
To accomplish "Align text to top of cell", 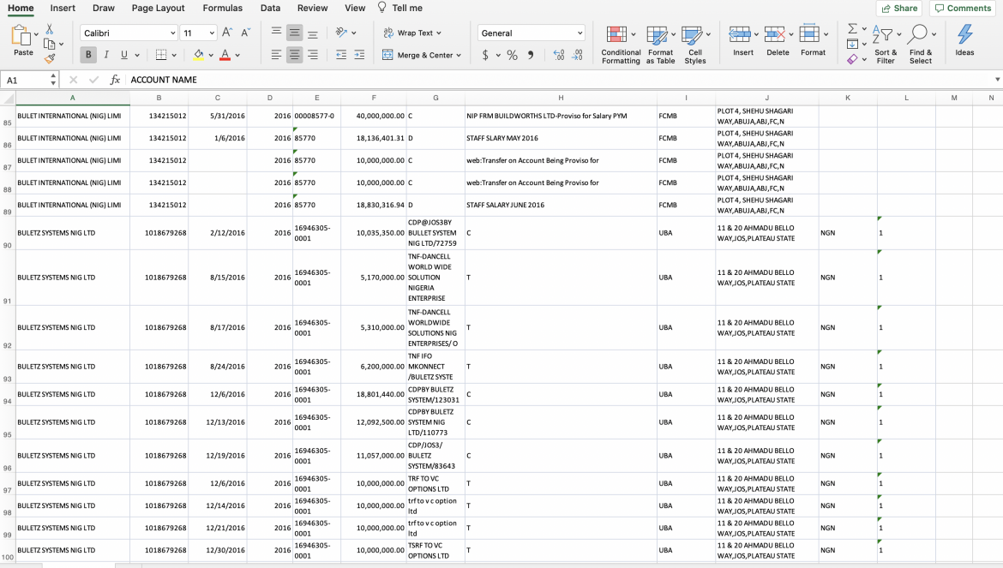I will pos(276,33).
